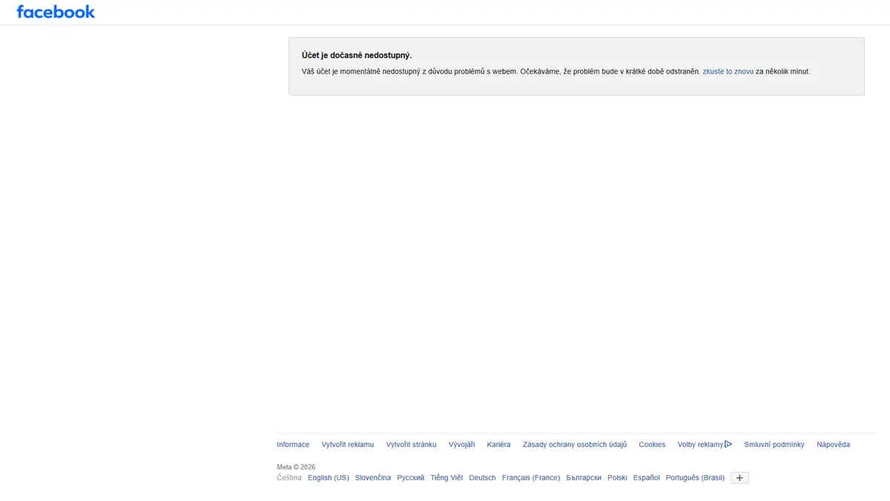Viewport: 890px width, 501px height.
Task: Click the 'Účet je dočasně nedostupný.' heading
Action: [x=357, y=56]
